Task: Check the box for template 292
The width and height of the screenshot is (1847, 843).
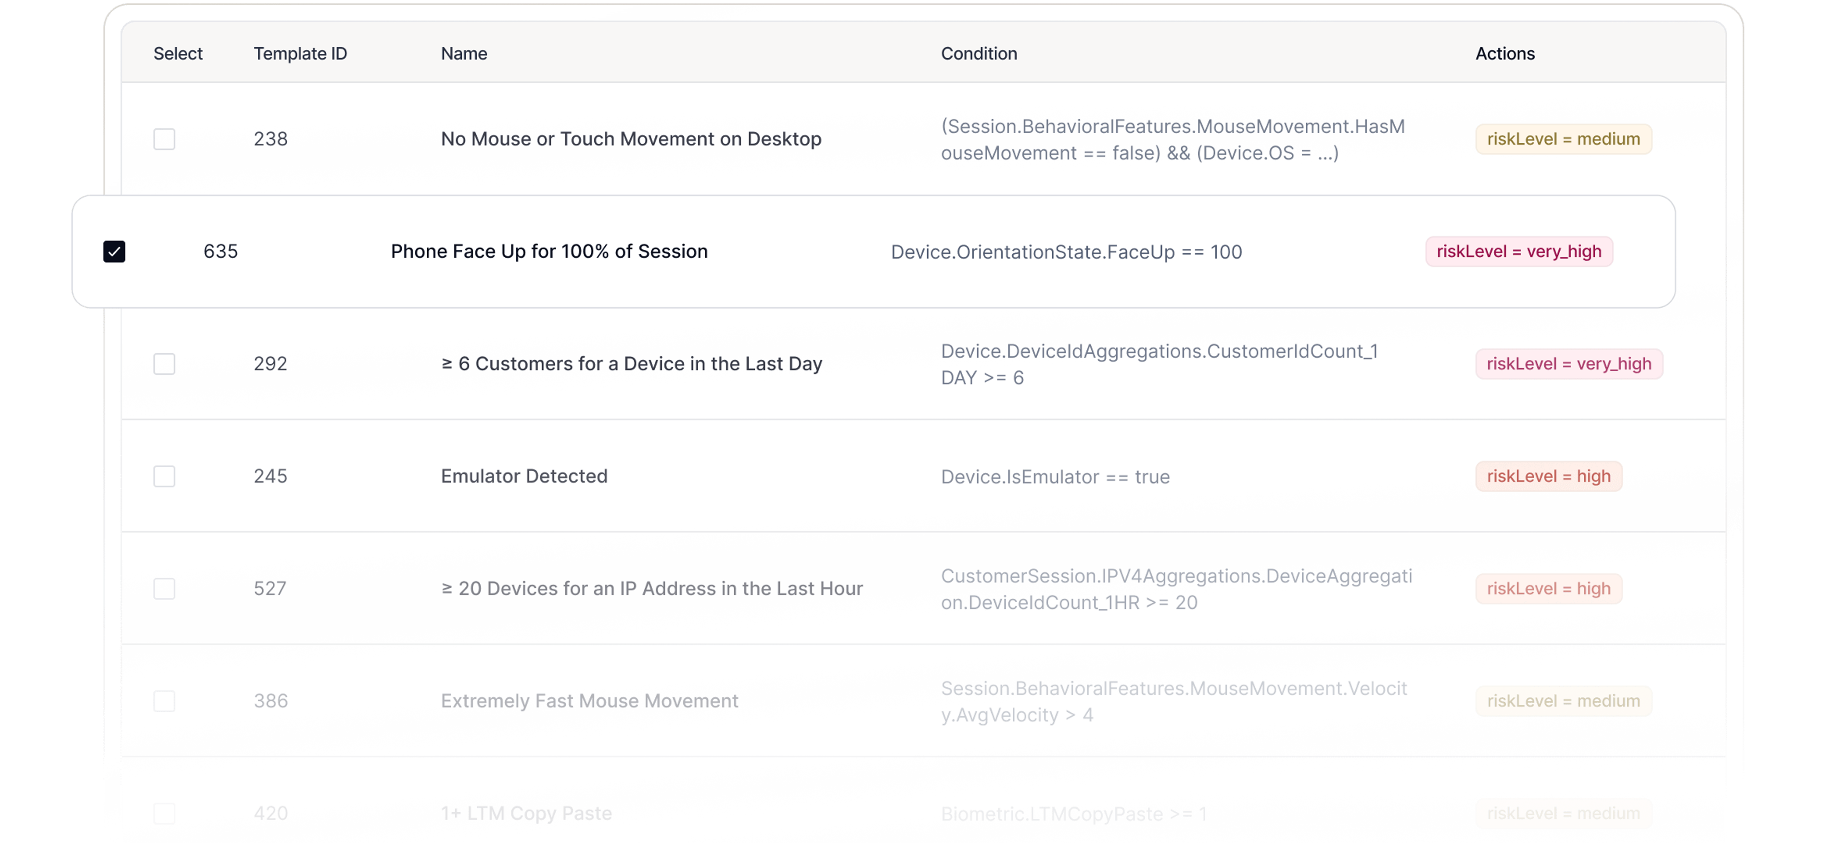Action: (x=164, y=364)
